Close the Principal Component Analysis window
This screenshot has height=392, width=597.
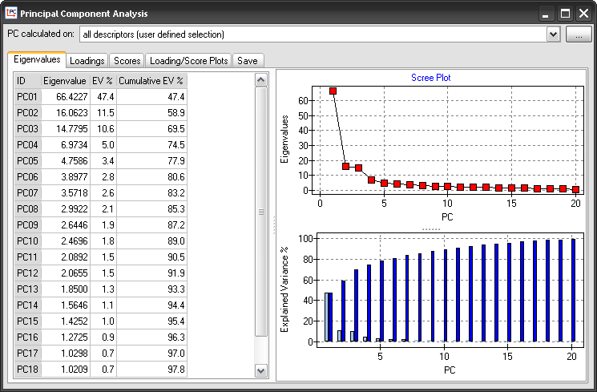point(583,14)
